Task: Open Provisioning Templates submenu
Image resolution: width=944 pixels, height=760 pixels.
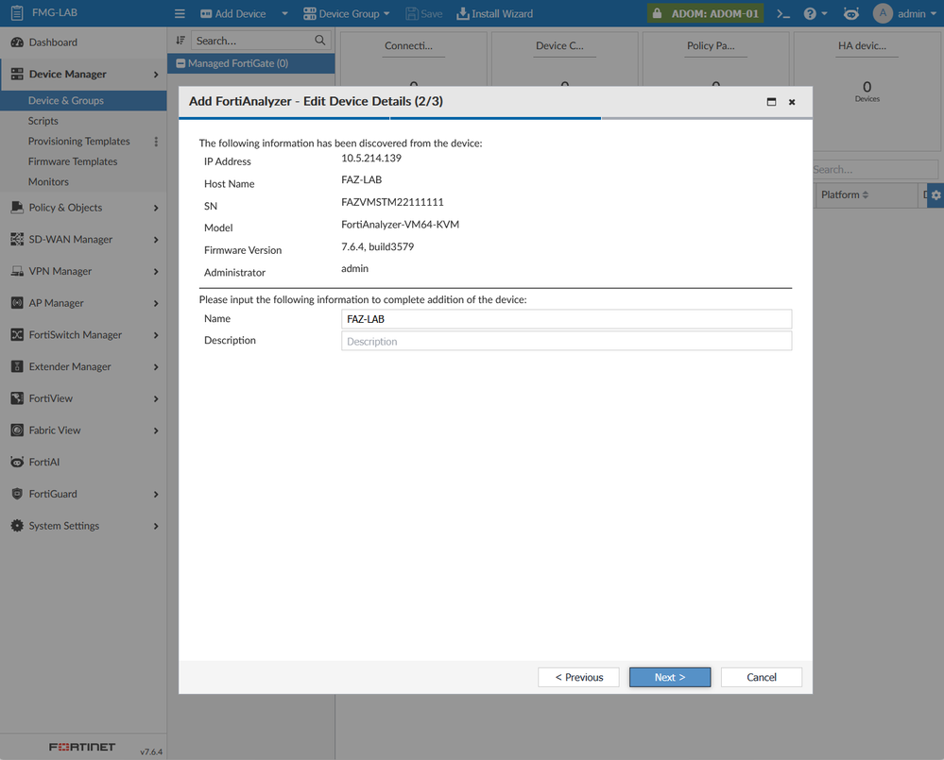Action: [x=78, y=141]
